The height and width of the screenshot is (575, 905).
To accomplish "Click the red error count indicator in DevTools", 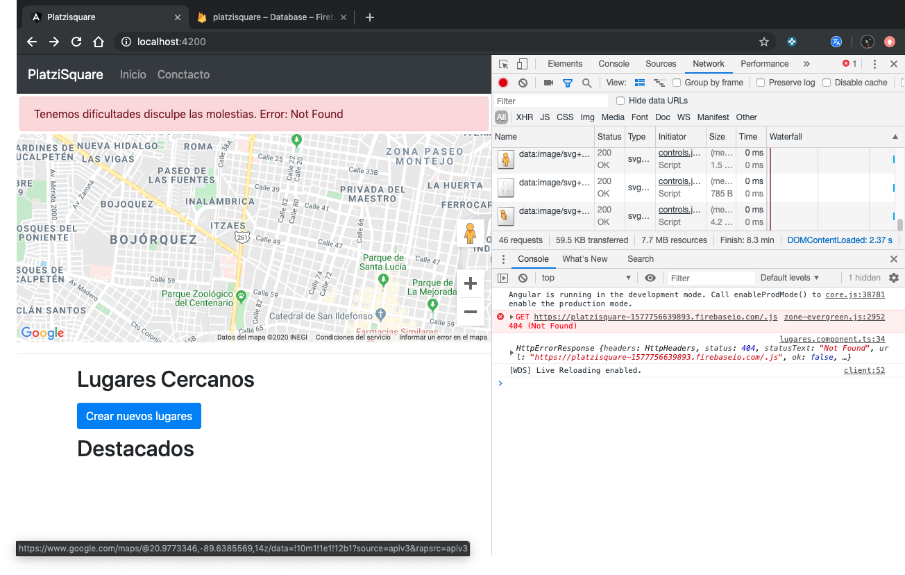I will (x=849, y=64).
